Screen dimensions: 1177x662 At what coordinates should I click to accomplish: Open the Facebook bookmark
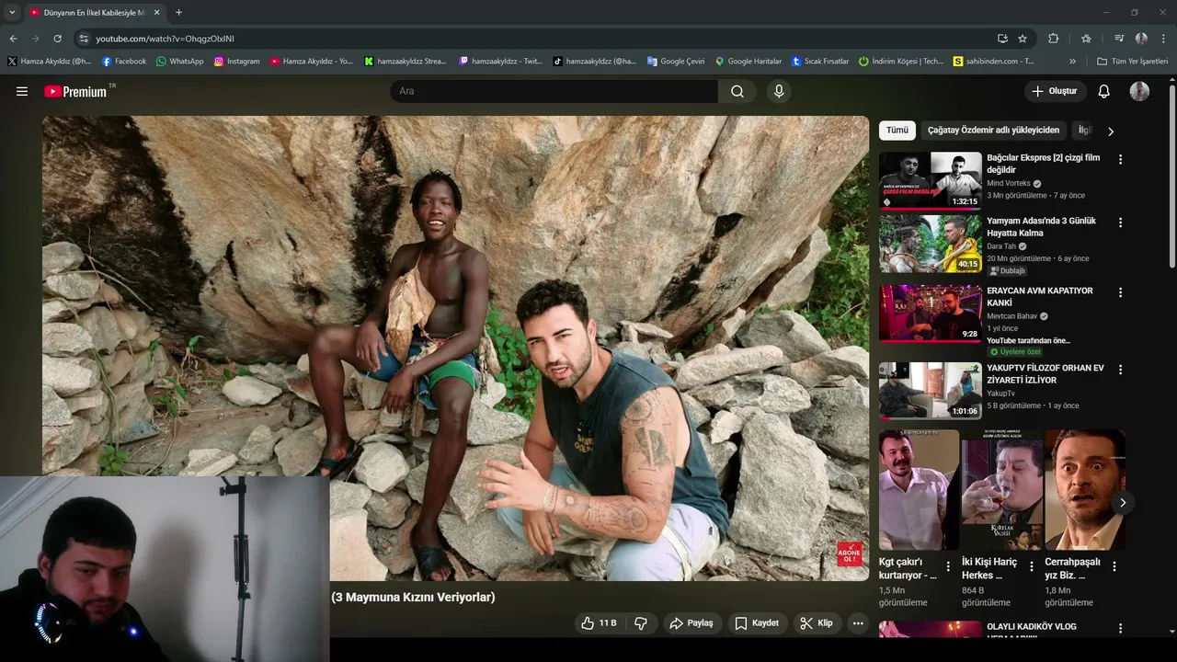click(x=124, y=62)
